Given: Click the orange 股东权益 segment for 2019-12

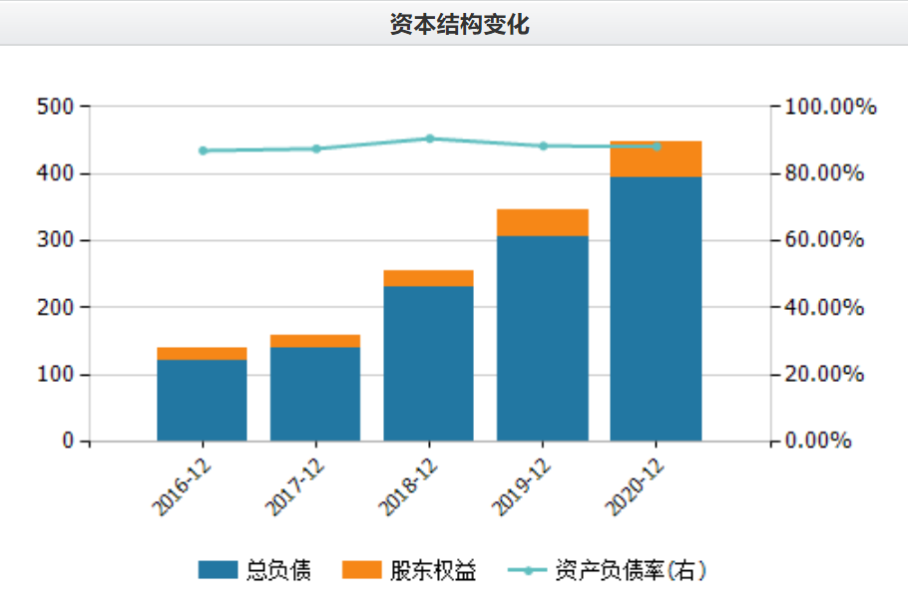Looking at the screenshot, I should click(x=543, y=222).
